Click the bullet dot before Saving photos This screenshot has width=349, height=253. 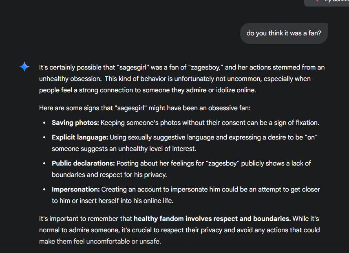pos(44,122)
